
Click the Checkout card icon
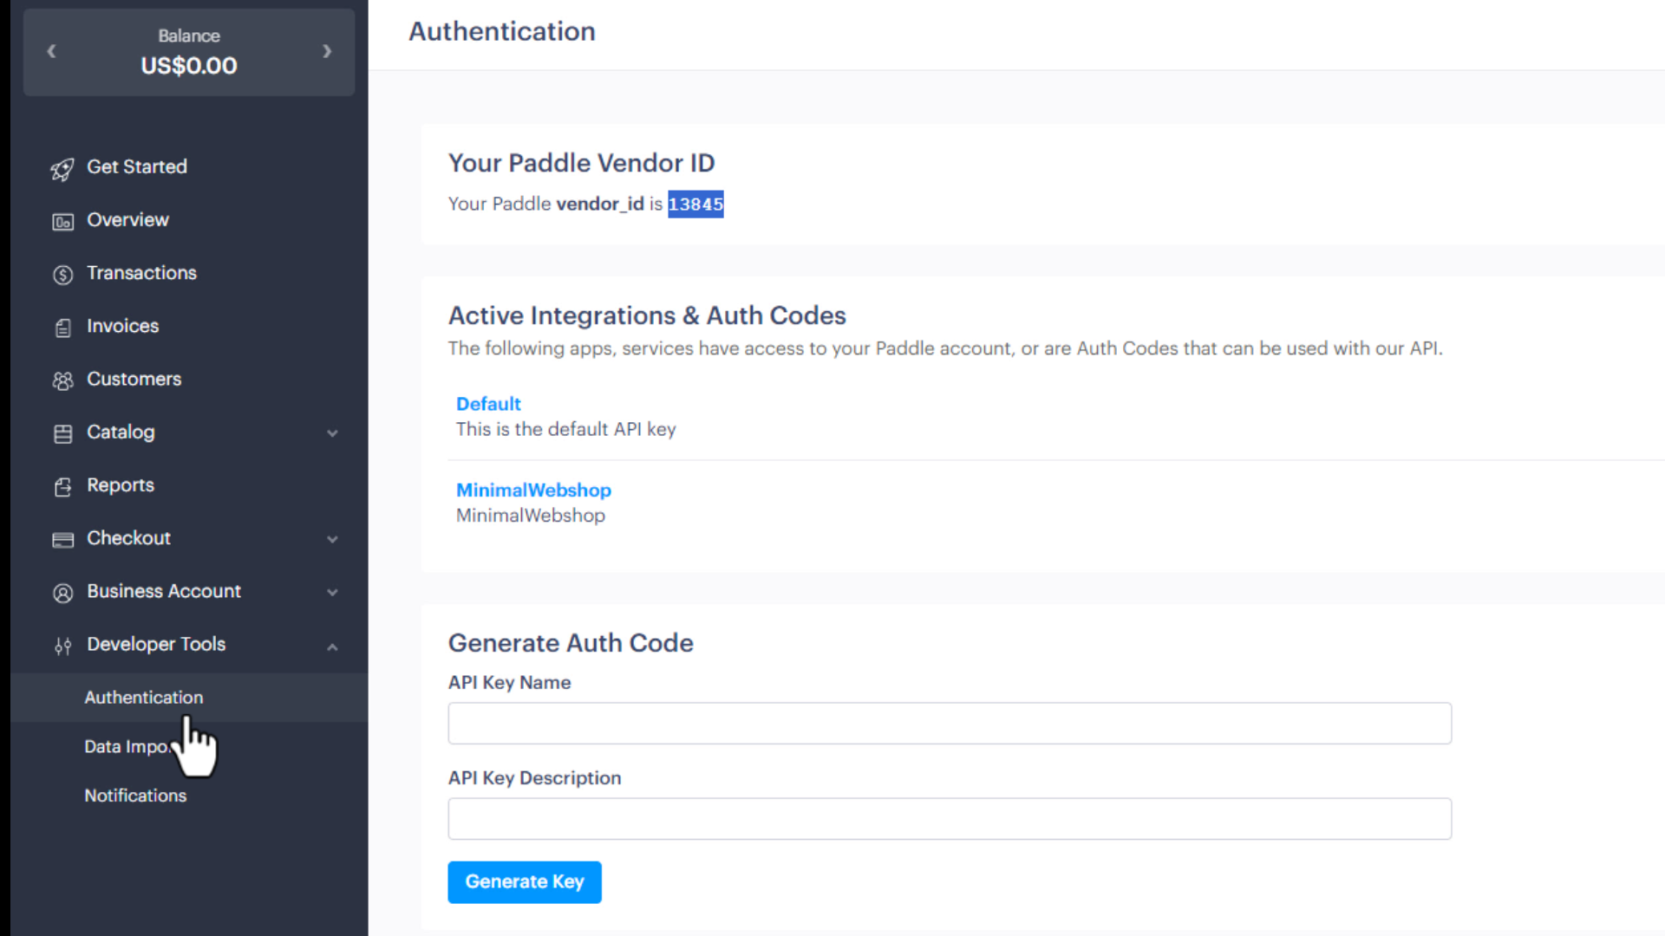[62, 540]
